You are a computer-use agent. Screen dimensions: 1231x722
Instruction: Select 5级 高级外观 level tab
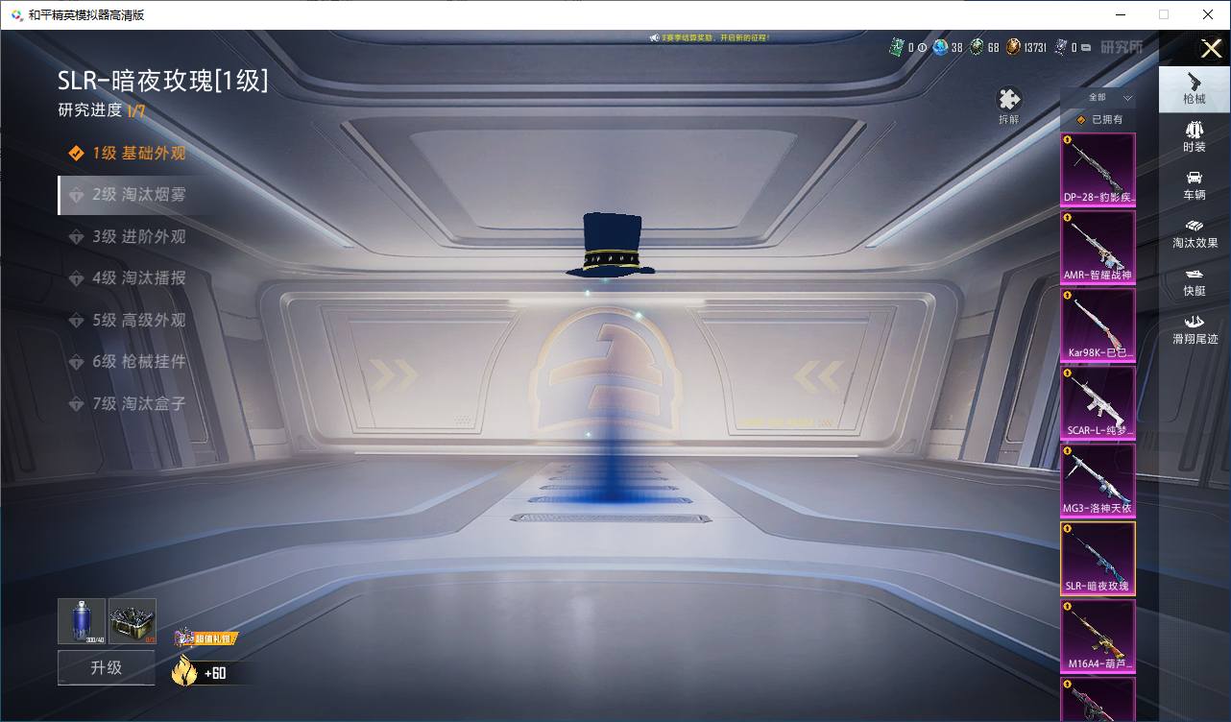click(x=138, y=321)
